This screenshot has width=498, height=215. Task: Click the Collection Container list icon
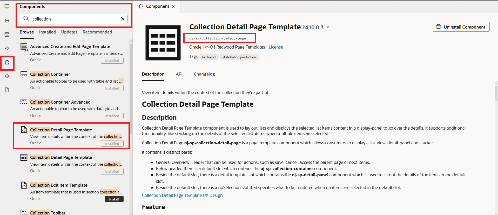coord(24,74)
